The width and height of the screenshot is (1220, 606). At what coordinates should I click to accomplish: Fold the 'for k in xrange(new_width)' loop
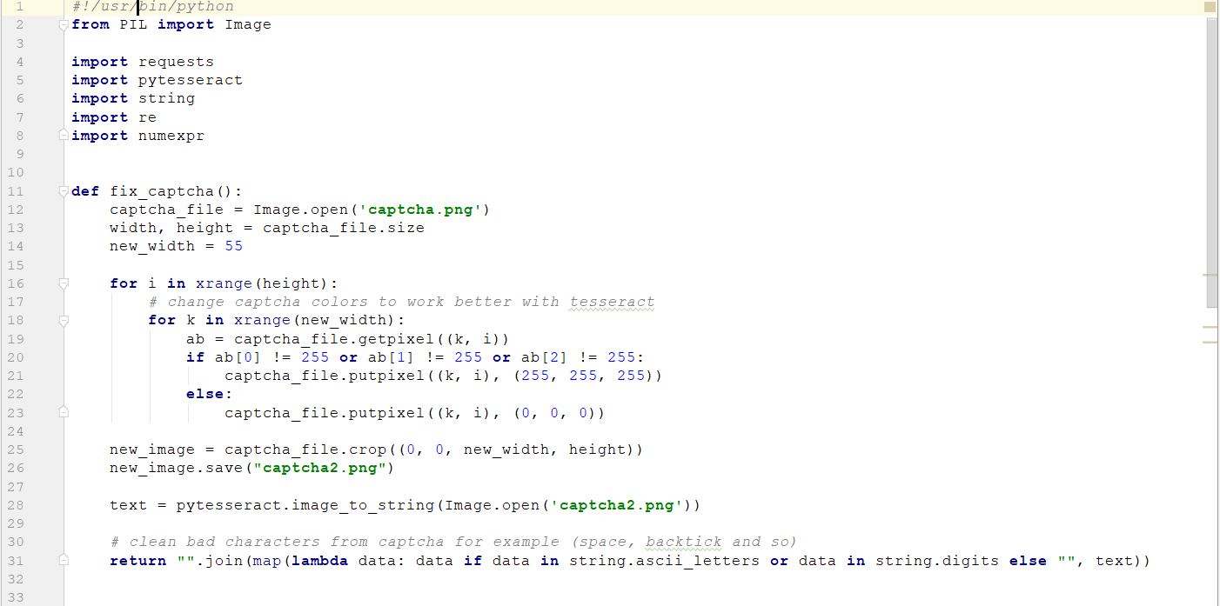[x=64, y=321]
